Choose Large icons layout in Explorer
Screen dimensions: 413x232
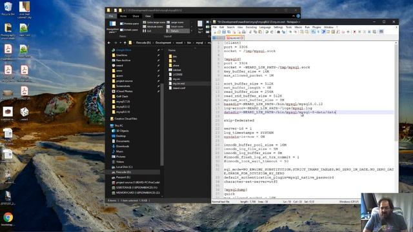click(x=175, y=23)
